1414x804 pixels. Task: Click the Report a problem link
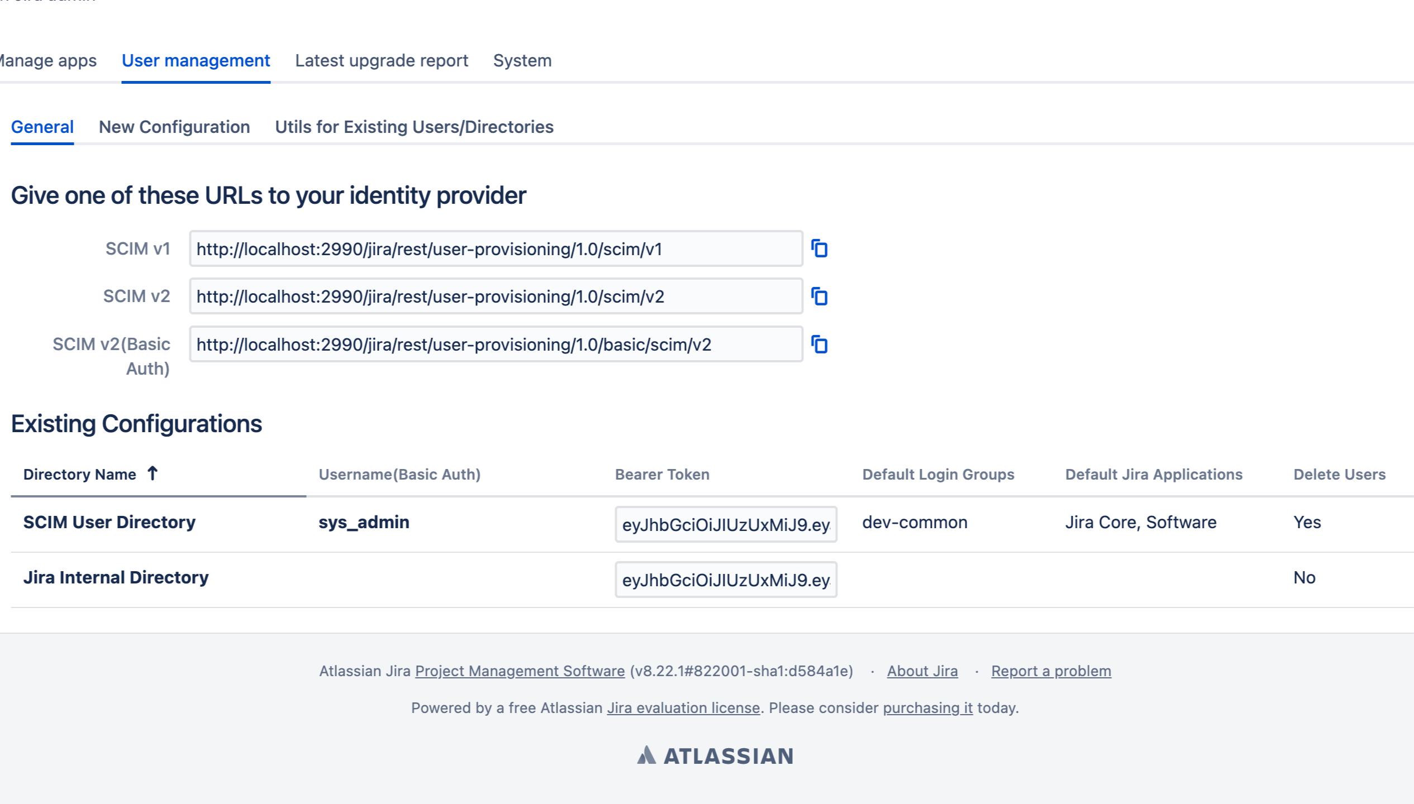1051,671
